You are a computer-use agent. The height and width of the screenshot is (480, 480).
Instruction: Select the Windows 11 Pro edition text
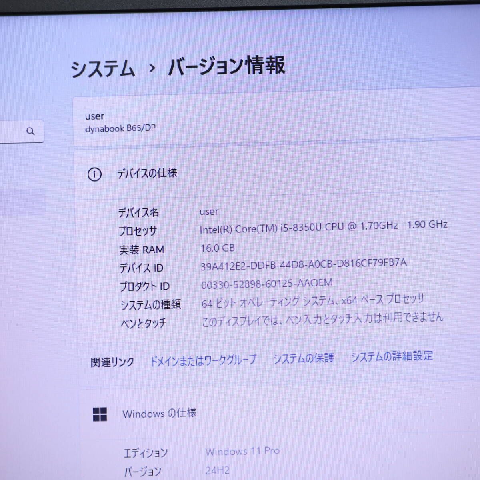(x=242, y=451)
